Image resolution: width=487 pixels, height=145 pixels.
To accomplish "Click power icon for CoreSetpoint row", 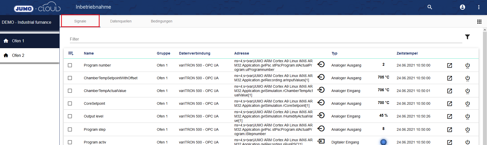I will point(467,104).
